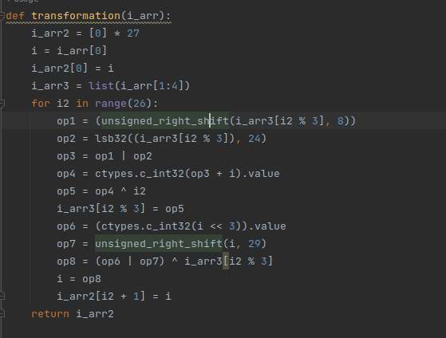Collapse the for loop fold marker
The width and height of the screenshot is (446, 338).
click(2, 104)
